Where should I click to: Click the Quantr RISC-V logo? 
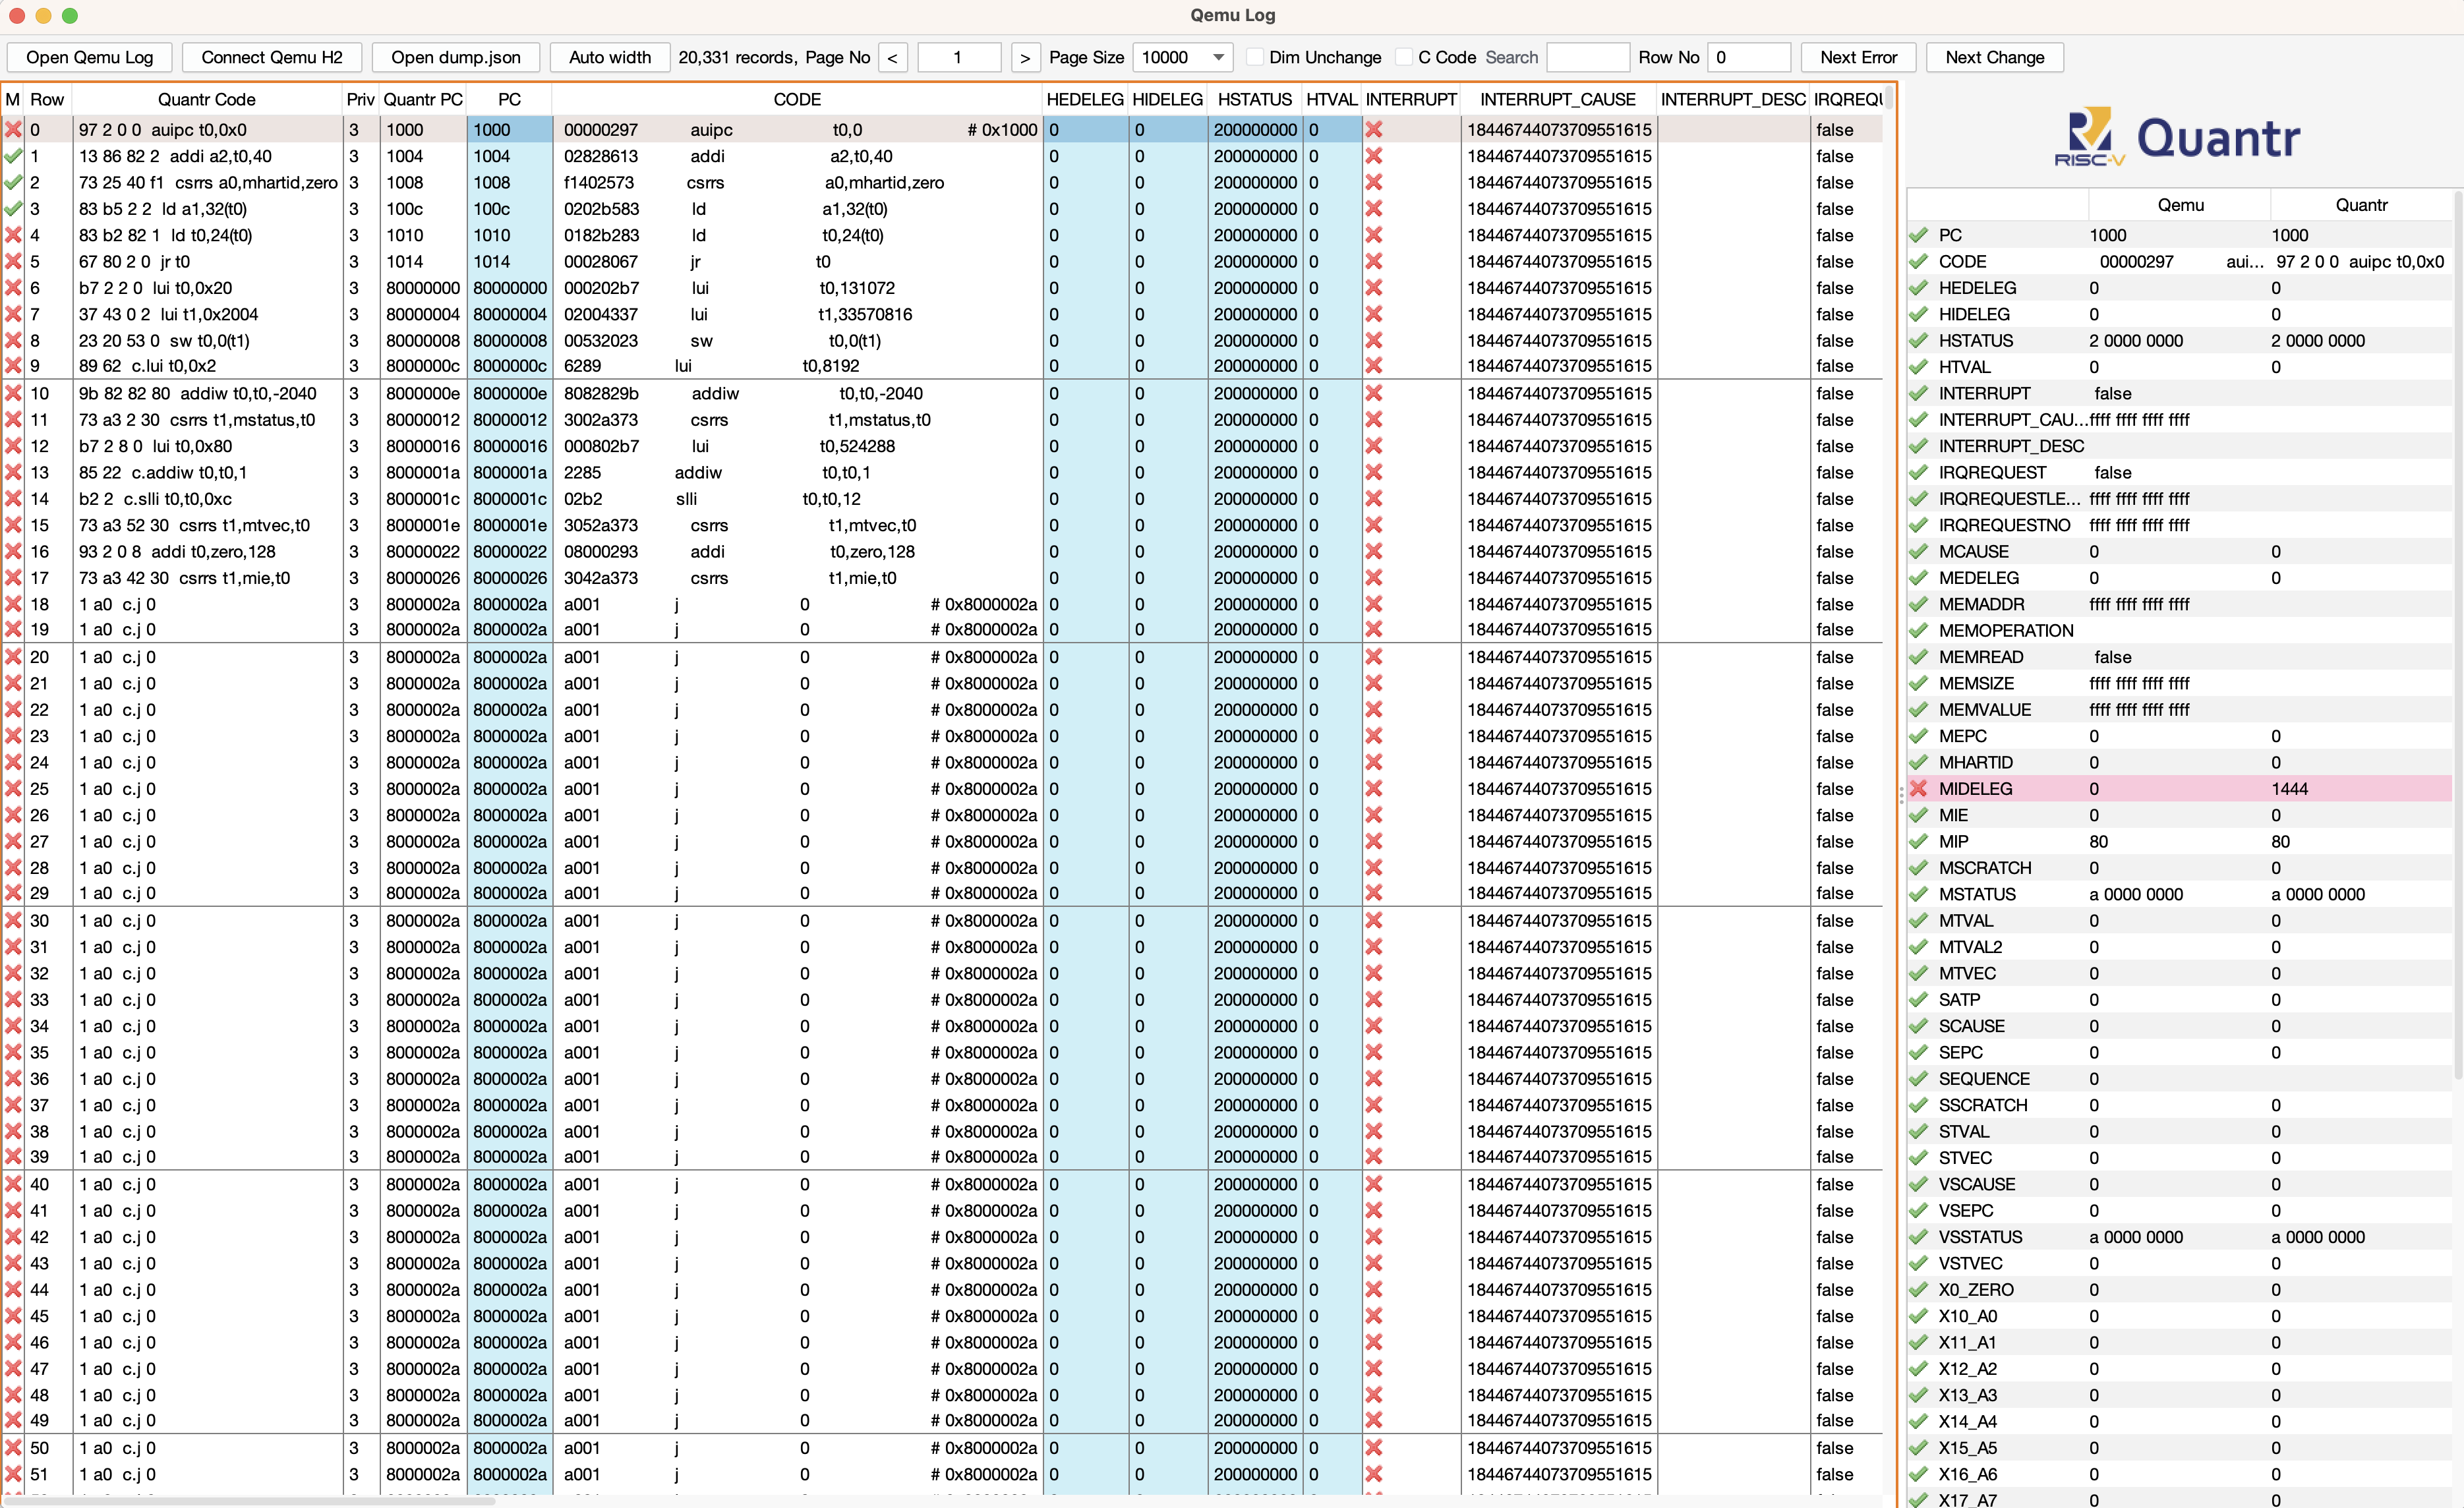tap(2178, 137)
